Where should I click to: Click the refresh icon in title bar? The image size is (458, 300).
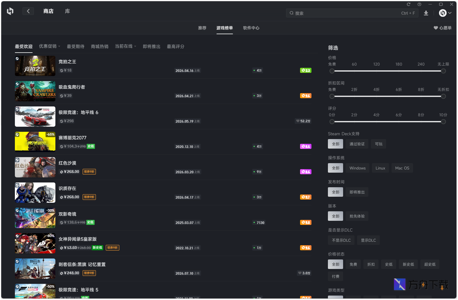pyautogui.click(x=408, y=4)
